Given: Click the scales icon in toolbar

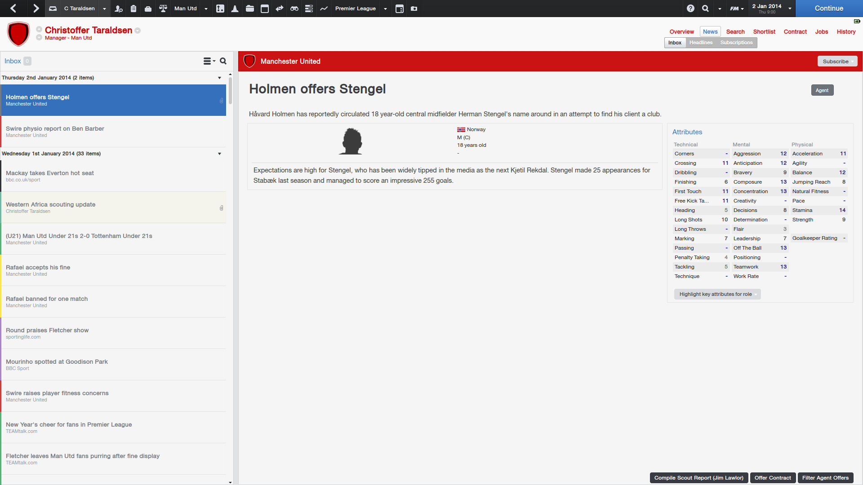Looking at the screenshot, I should pyautogui.click(x=163, y=9).
